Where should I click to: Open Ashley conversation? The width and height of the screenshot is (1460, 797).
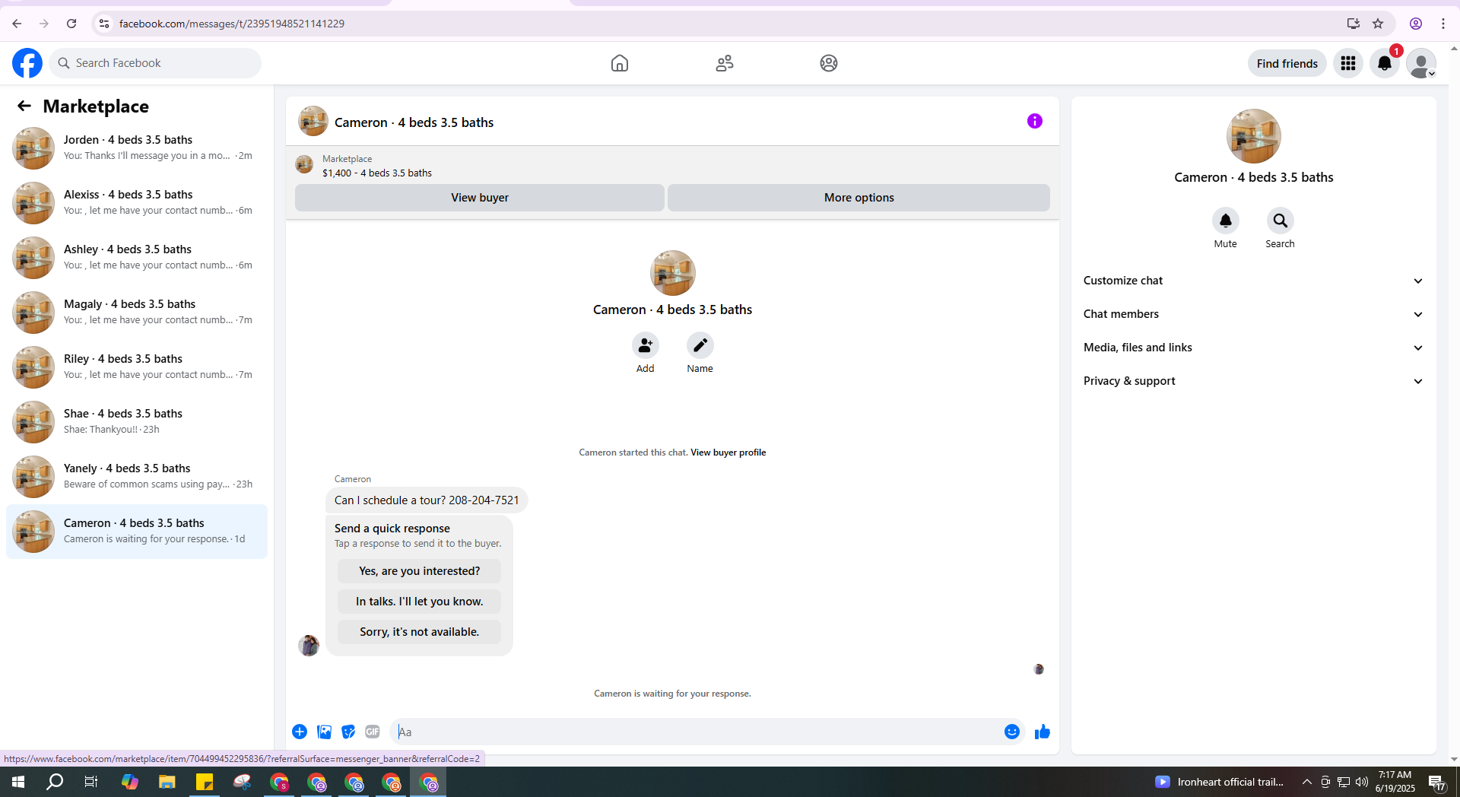(137, 258)
